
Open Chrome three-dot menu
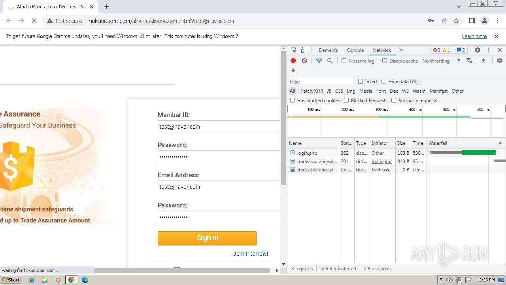(x=497, y=21)
